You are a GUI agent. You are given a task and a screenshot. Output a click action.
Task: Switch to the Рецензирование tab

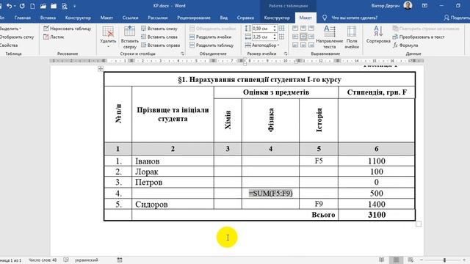194,18
